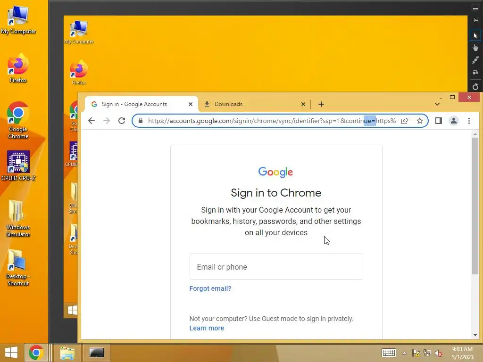Image resolution: width=483 pixels, height=362 pixels.
Task: Select My Computer icon inside the simulator
Action: click(79, 33)
